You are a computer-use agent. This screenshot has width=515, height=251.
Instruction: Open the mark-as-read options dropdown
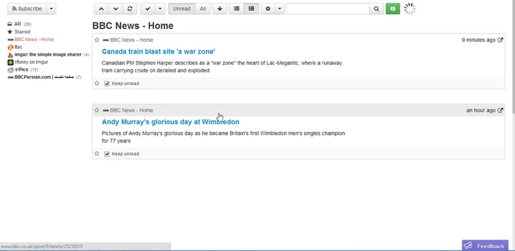(160, 9)
